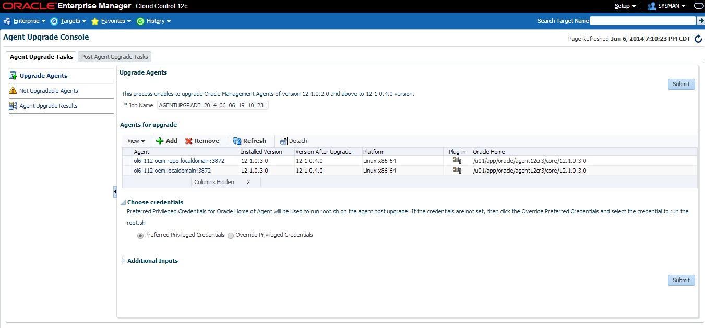Click the Remove button label
Image resolution: width=705 pixels, height=328 pixels.
[207, 141]
